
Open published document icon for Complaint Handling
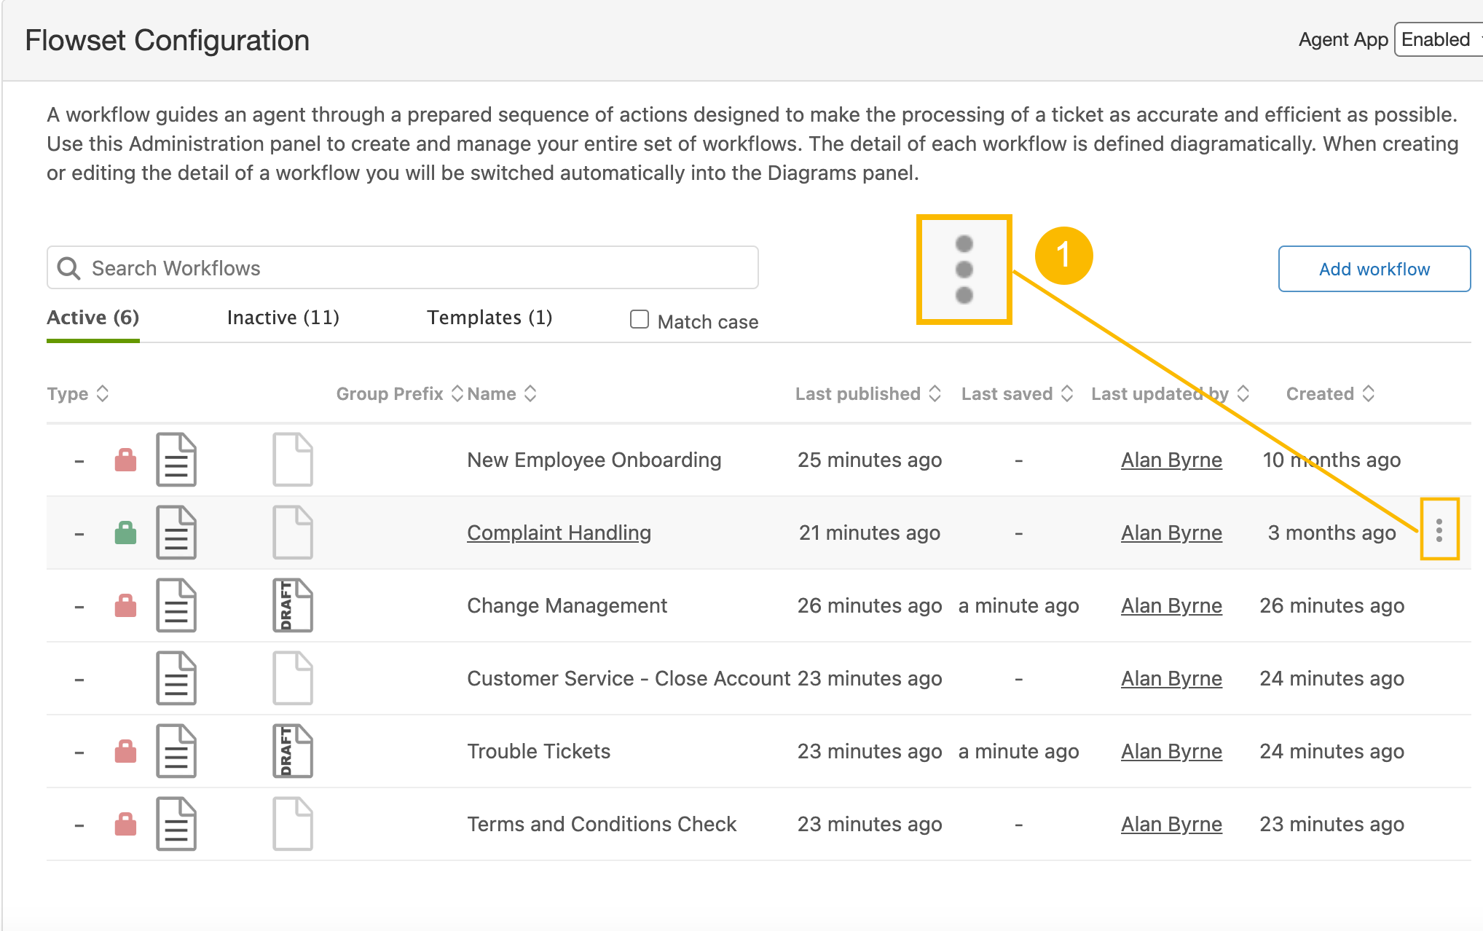tap(176, 533)
